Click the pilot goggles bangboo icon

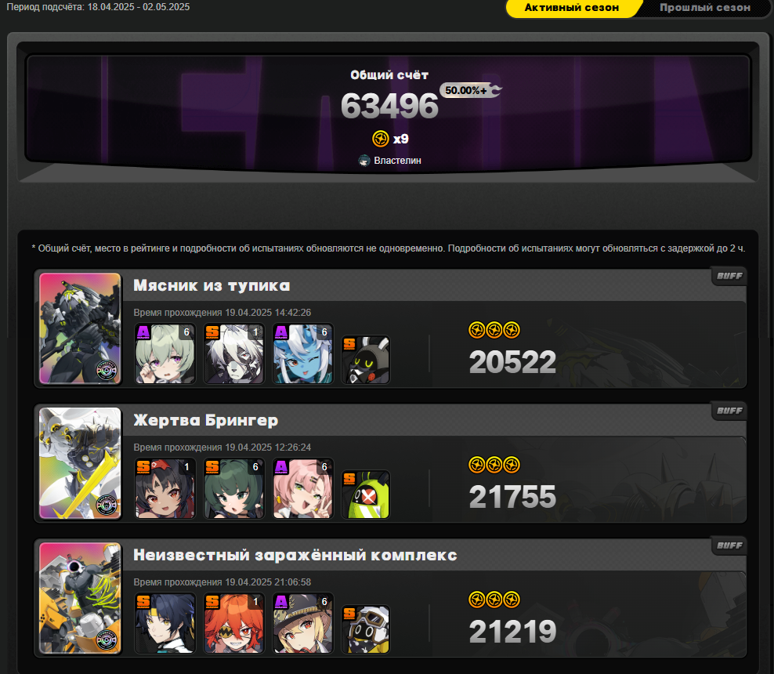coord(366,629)
